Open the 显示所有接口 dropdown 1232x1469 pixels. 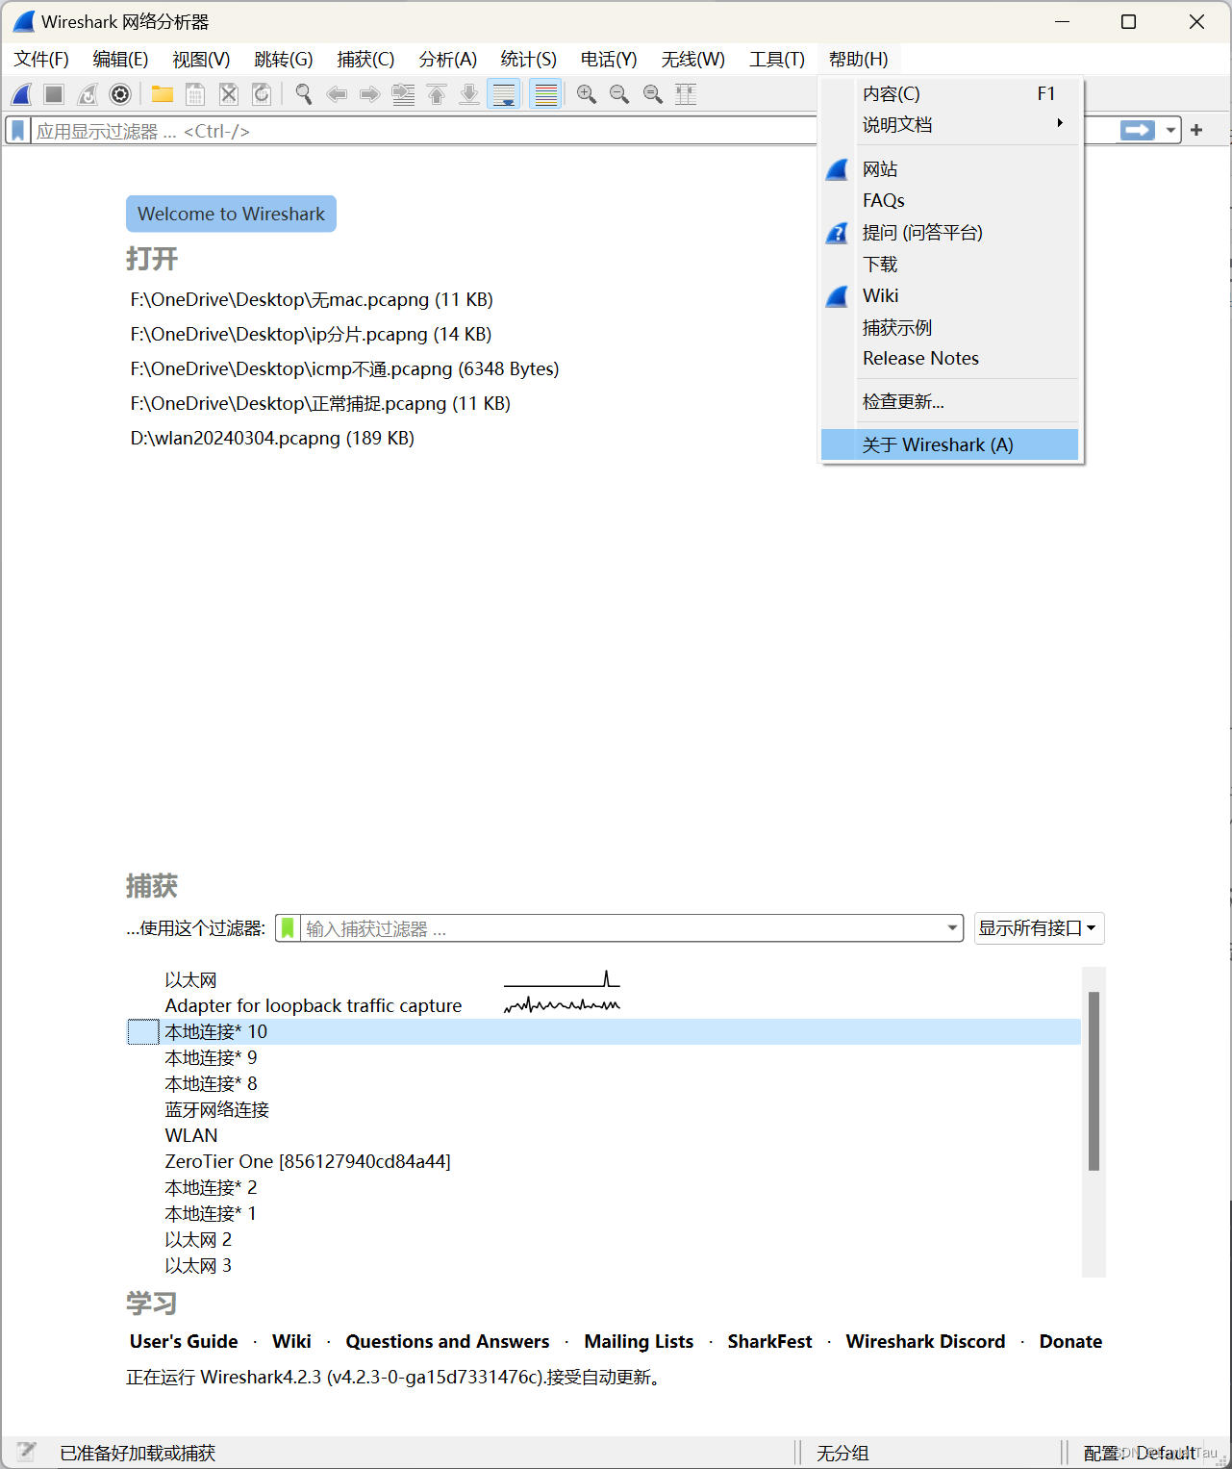click(x=1039, y=928)
